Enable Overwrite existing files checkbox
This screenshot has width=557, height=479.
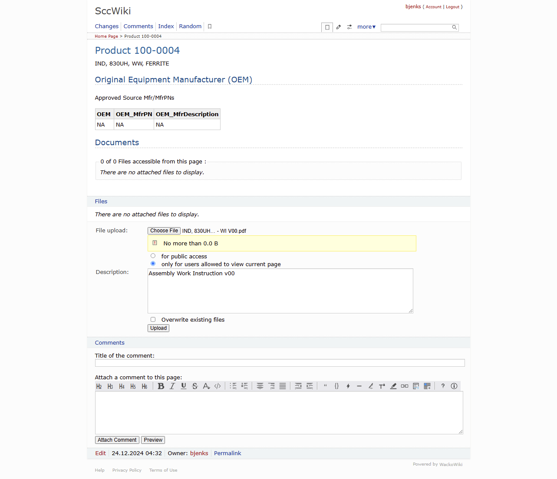coord(153,319)
